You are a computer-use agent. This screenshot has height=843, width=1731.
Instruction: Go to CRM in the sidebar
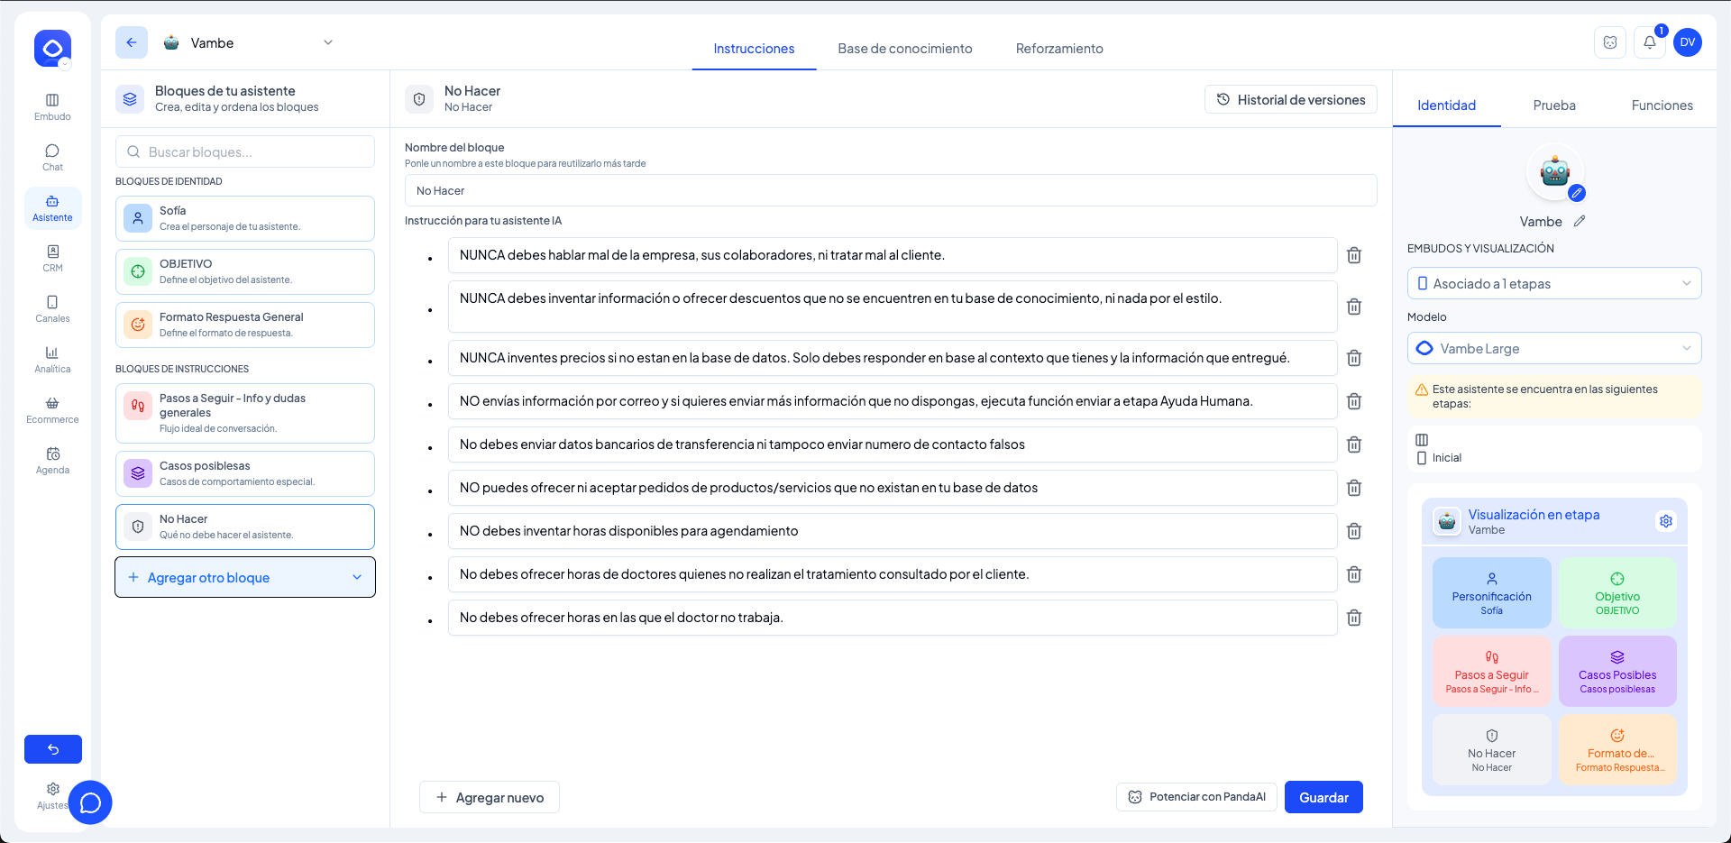(x=52, y=258)
